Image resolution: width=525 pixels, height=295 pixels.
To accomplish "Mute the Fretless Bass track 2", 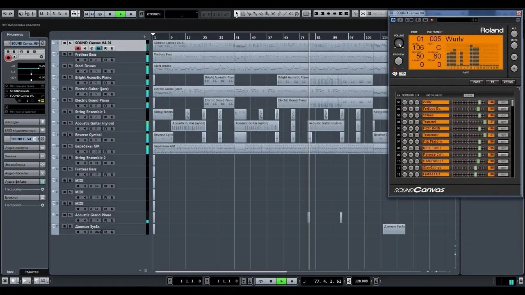I will (x=64, y=54).
